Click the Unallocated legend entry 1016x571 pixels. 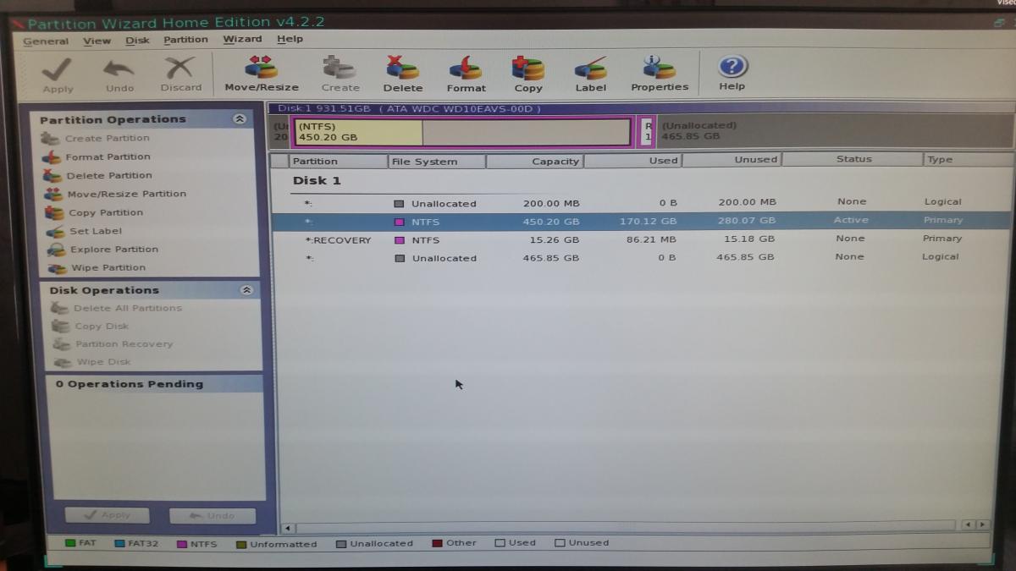pos(375,544)
